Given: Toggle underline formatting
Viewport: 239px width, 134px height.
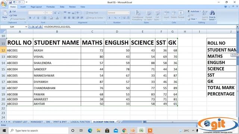Looking at the screenshot, I should pos(38,18).
